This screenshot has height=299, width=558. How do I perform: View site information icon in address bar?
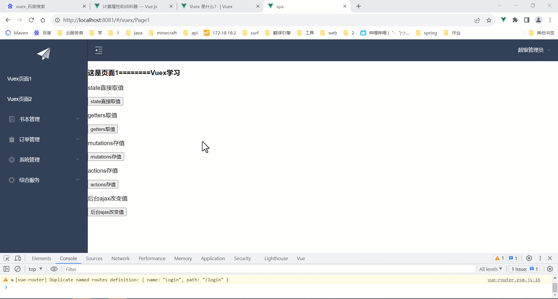pos(58,20)
